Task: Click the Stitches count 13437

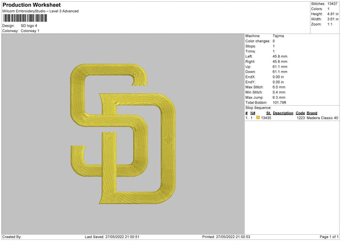Action: tap(332, 4)
